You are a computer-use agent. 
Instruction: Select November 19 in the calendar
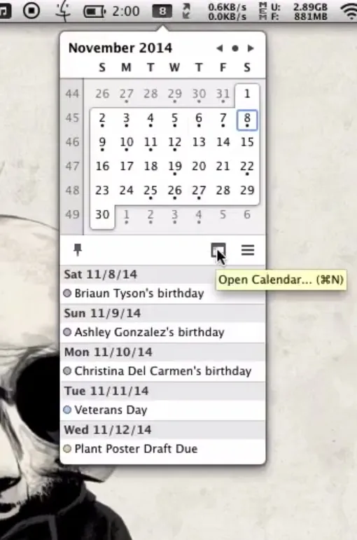(x=175, y=167)
